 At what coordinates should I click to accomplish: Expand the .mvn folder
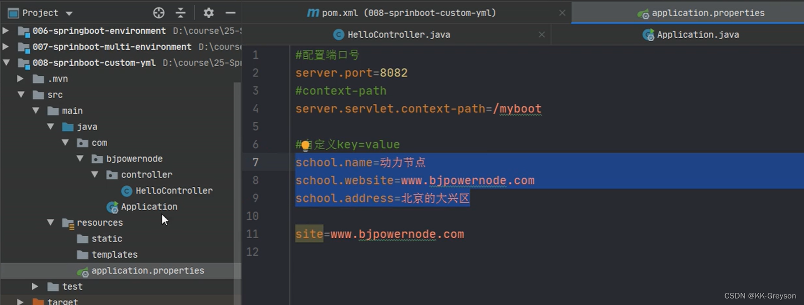click(x=20, y=79)
